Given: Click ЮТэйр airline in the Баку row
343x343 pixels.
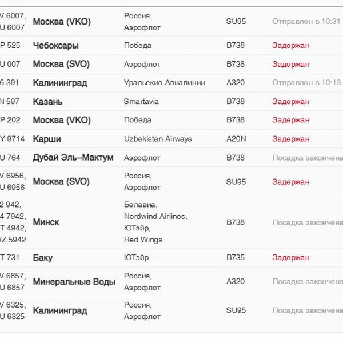Looking at the screenshot, I should [x=137, y=258].
